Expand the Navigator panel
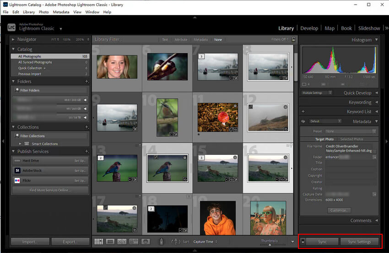389x253 pixels. (13, 39)
